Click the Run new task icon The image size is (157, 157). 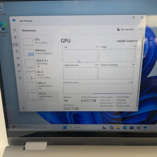(118, 29)
